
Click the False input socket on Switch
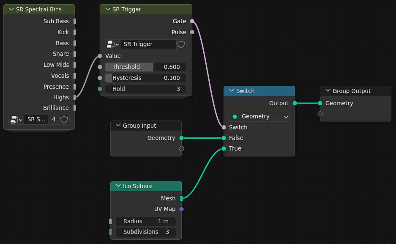coord(224,138)
